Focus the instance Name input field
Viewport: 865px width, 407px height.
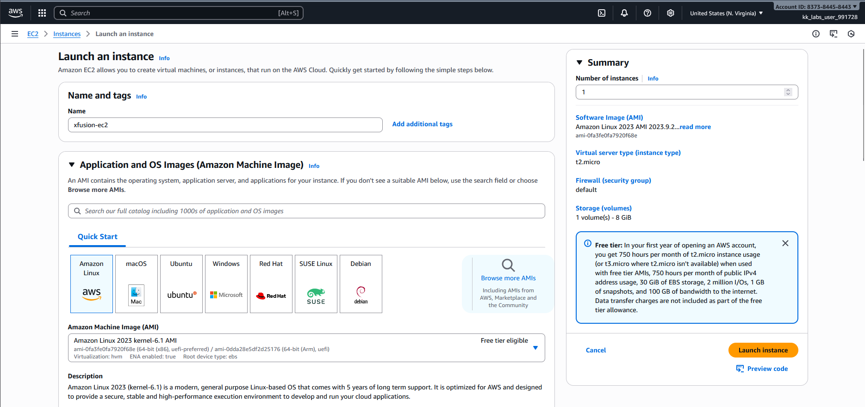[x=225, y=125]
